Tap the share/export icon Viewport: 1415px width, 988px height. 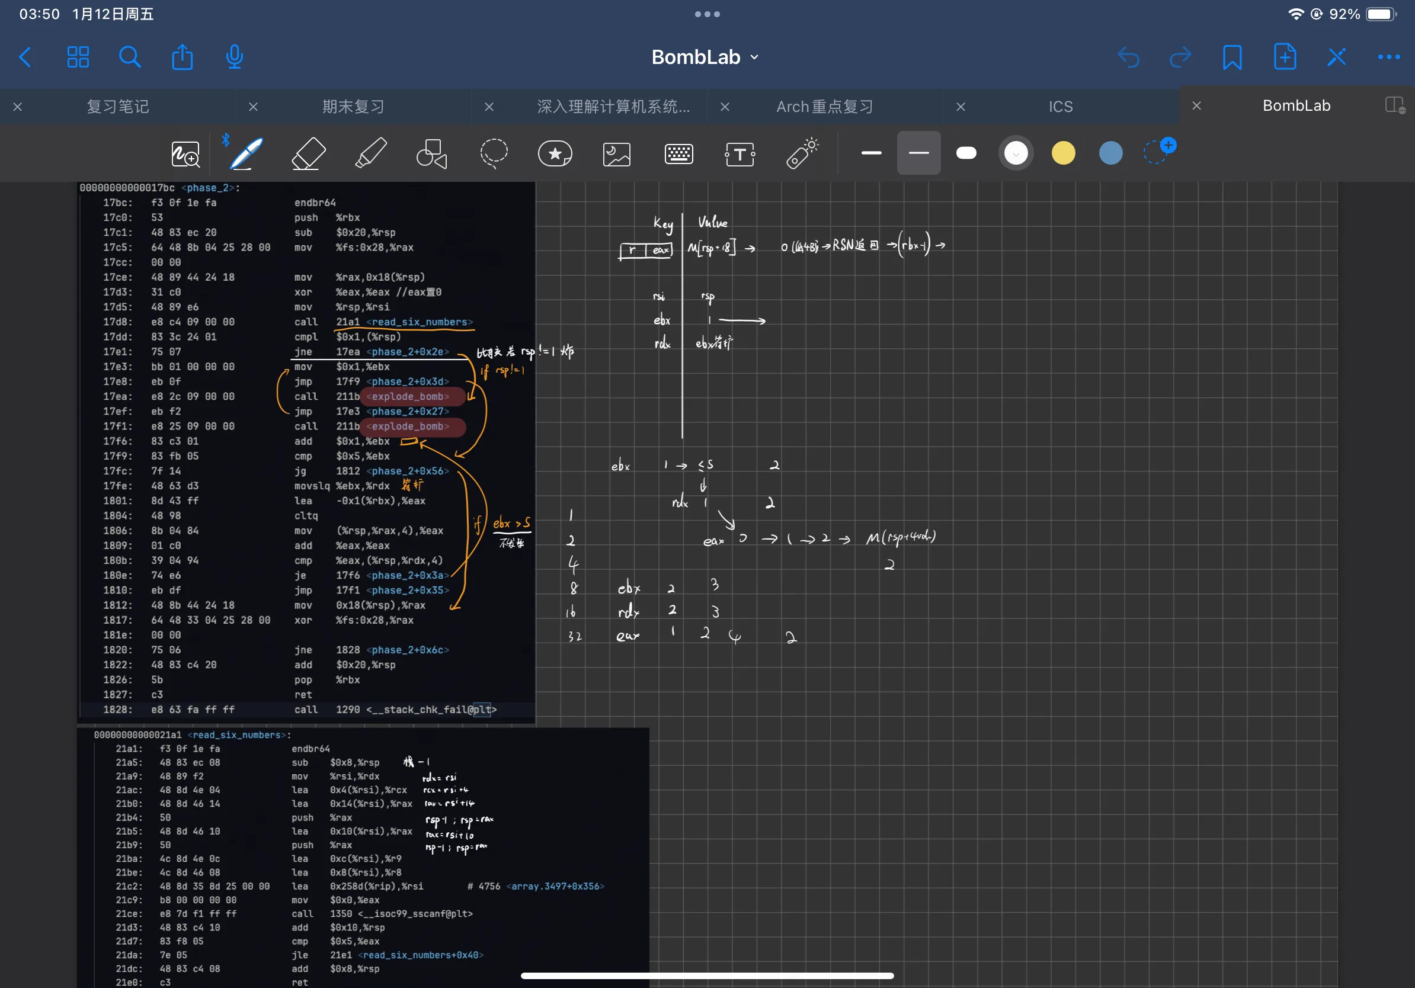[183, 57]
